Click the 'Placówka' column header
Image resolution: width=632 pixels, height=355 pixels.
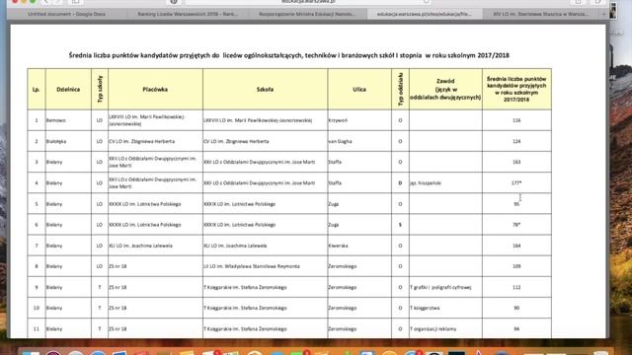click(155, 90)
